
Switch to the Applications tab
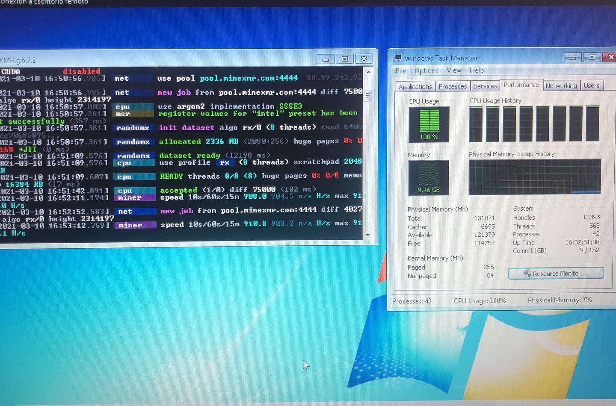(x=415, y=86)
